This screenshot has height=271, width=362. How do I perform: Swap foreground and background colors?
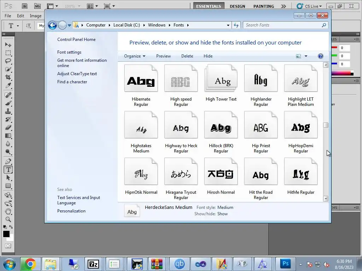[x=11, y=227]
